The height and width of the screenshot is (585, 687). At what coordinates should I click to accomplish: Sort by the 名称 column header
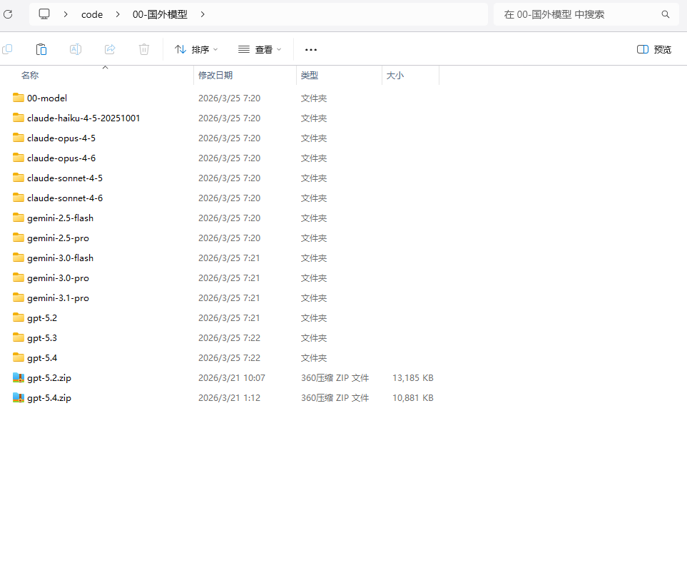pyautogui.click(x=30, y=76)
